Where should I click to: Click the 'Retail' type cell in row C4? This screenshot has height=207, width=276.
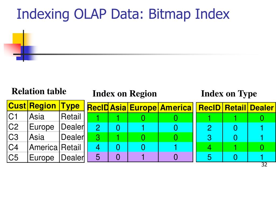(x=72, y=147)
